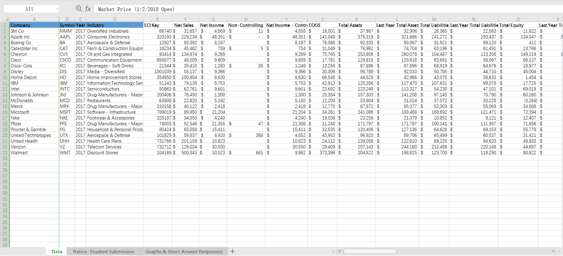
Task: Click the fx insert function icon
Action: pos(88,9)
